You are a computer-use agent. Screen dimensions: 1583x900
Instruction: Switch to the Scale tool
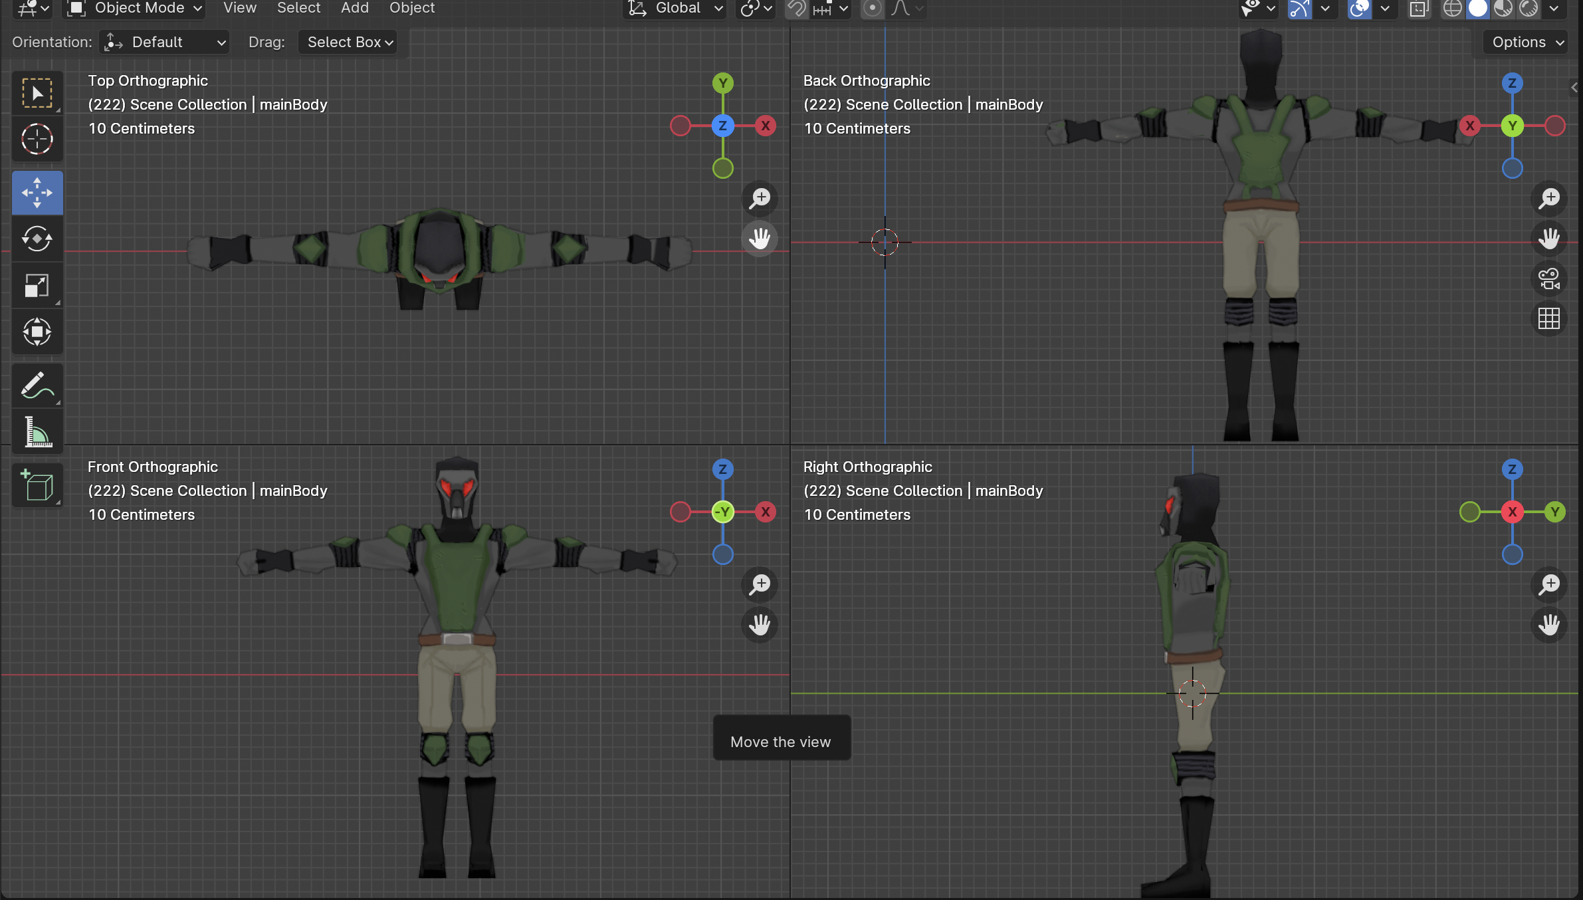pyautogui.click(x=37, y=286)
